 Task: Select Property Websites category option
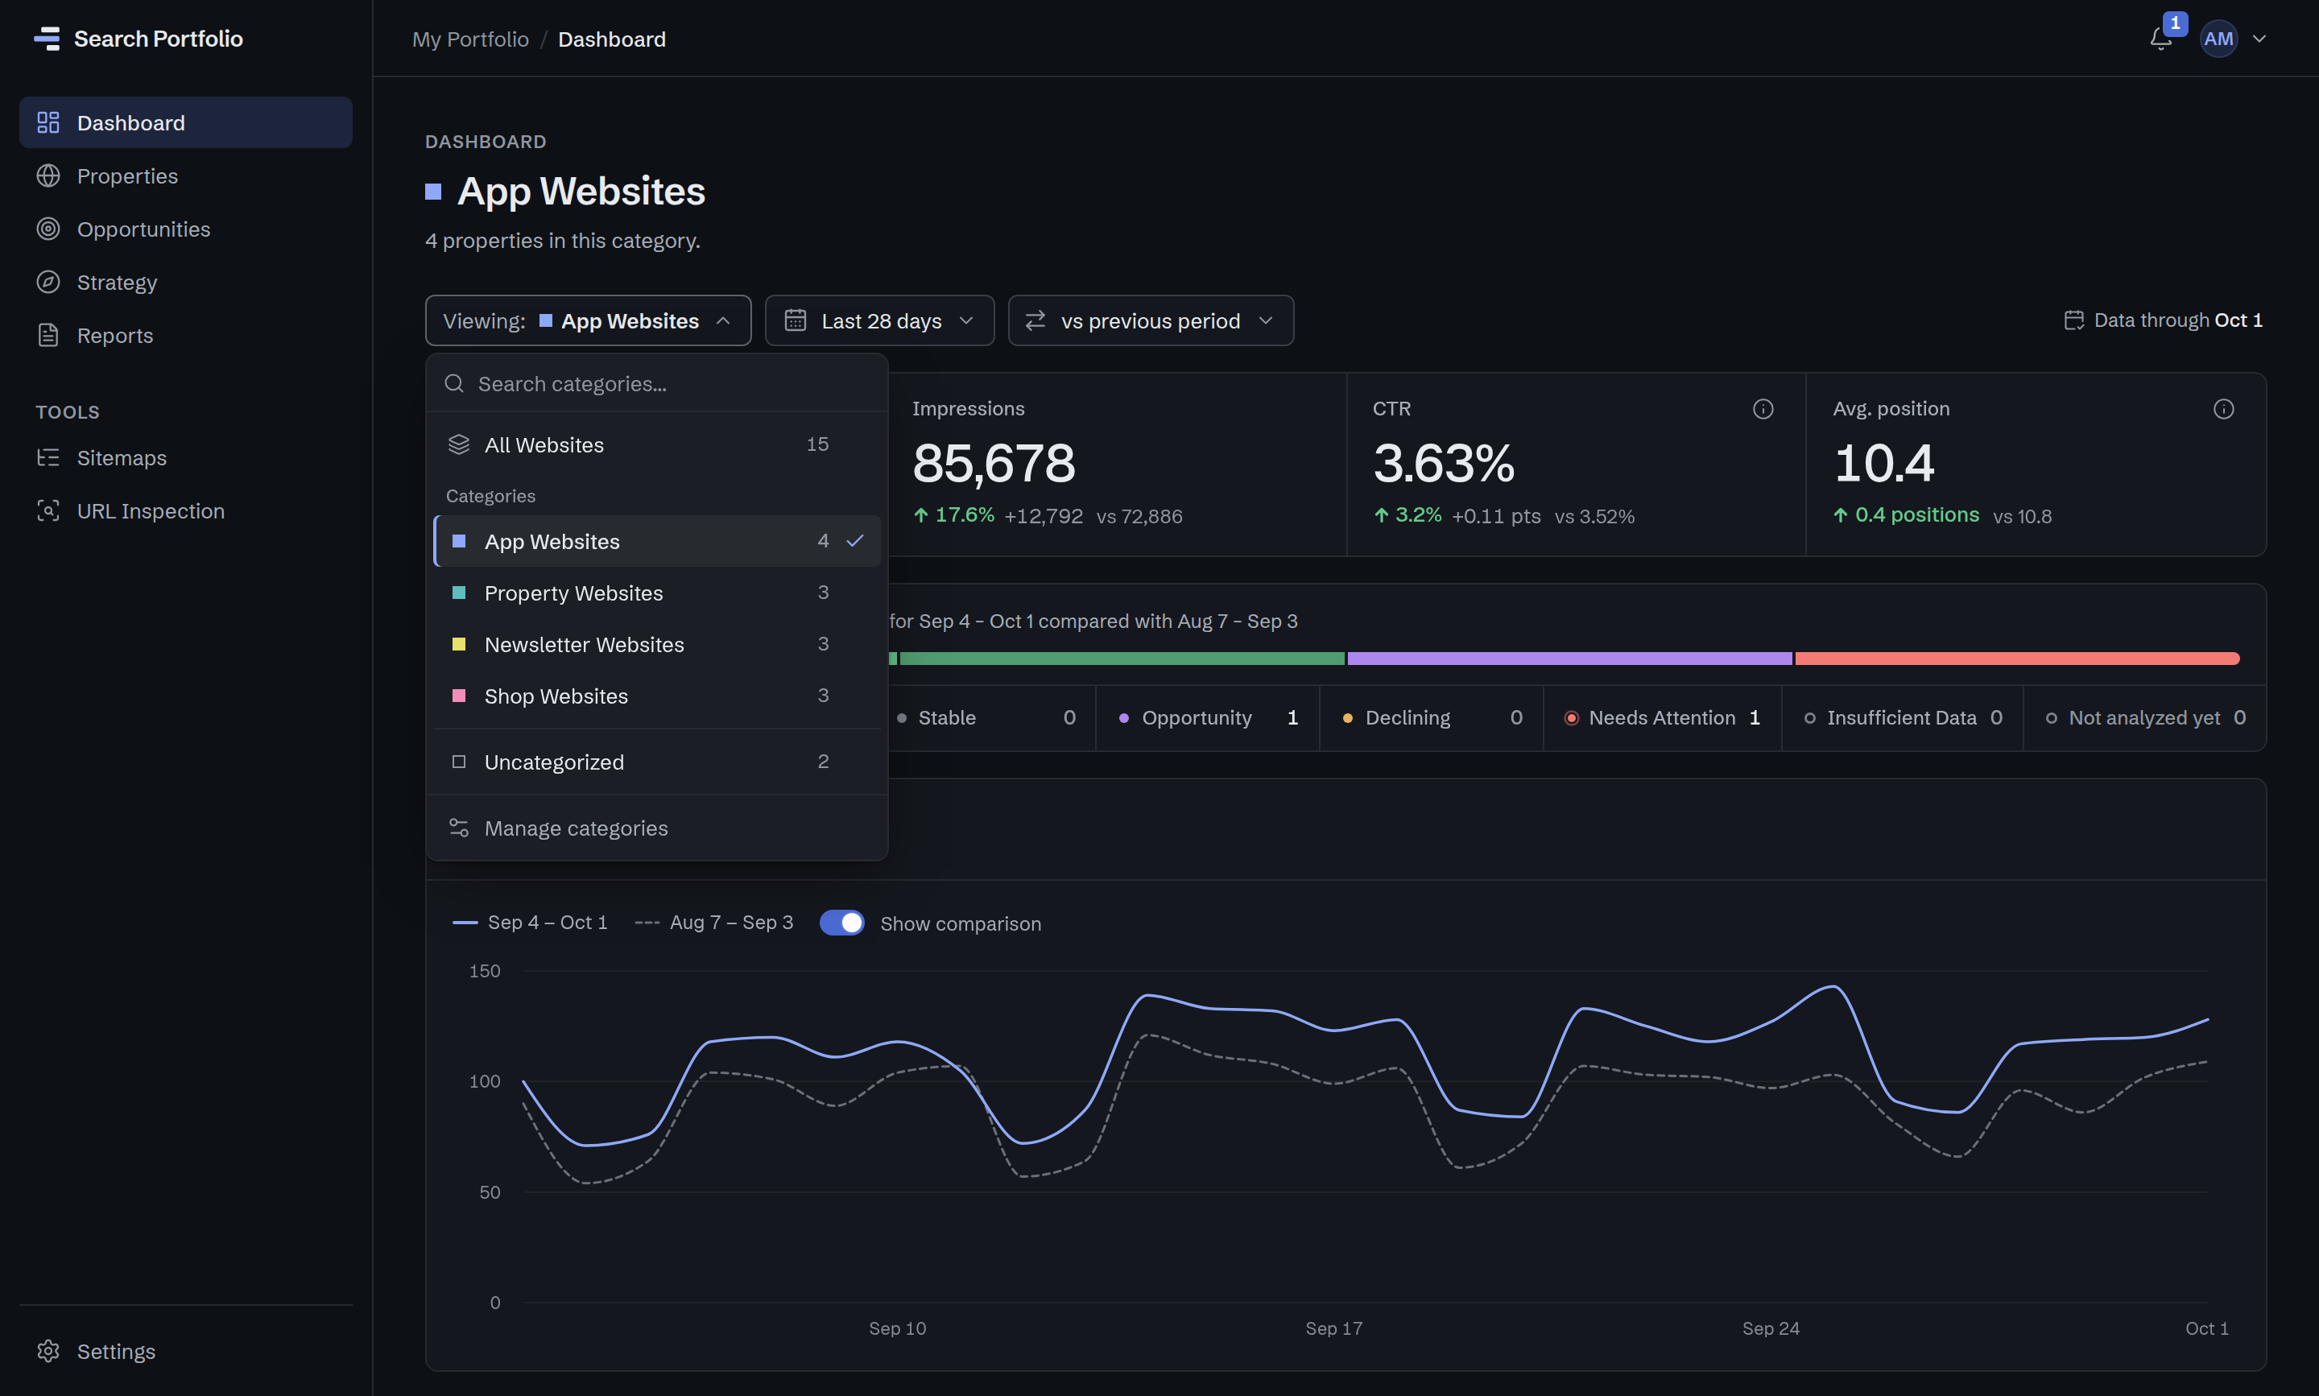657,593
